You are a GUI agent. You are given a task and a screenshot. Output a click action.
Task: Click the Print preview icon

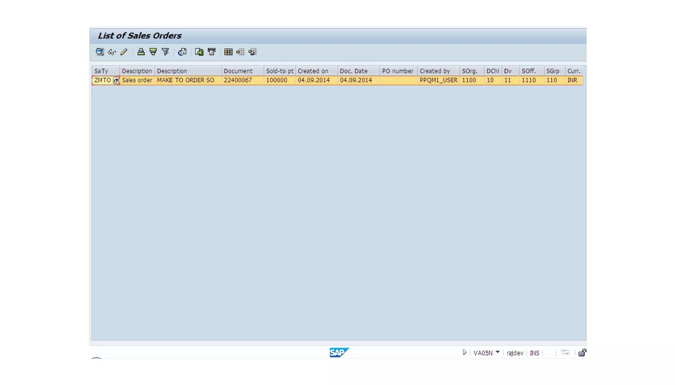click(182, 52)
